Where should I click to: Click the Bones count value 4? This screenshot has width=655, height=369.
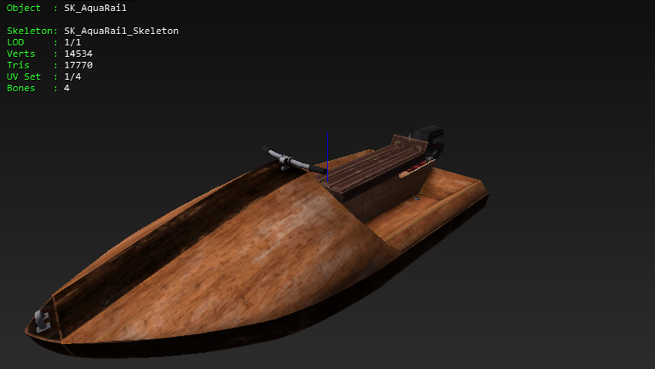(67, 88)
